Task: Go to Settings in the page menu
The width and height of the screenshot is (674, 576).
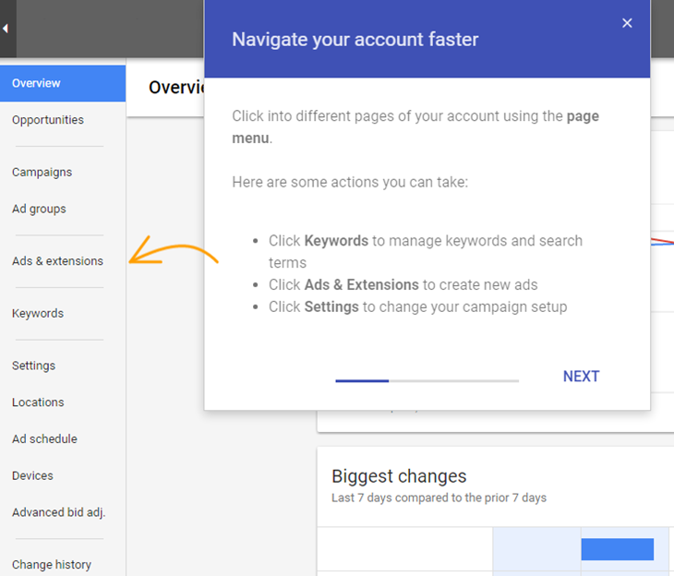Action: pyautogui.click(x=33, y=366)
